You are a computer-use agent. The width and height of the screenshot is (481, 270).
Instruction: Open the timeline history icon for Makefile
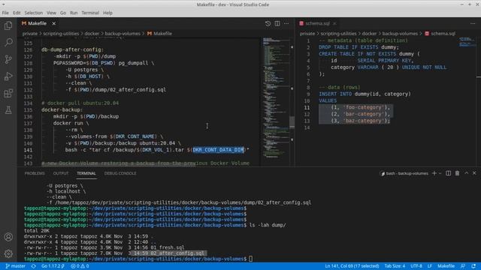tap(268, 23)
